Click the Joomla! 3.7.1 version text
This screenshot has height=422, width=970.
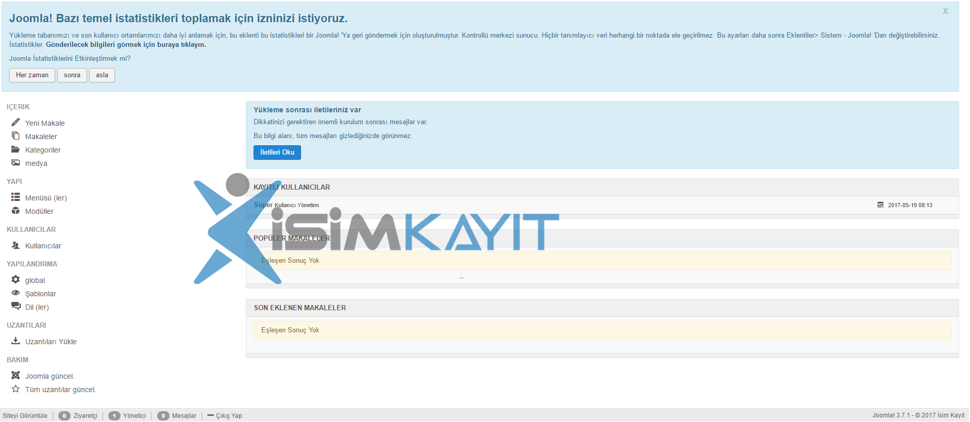(891, 415)
